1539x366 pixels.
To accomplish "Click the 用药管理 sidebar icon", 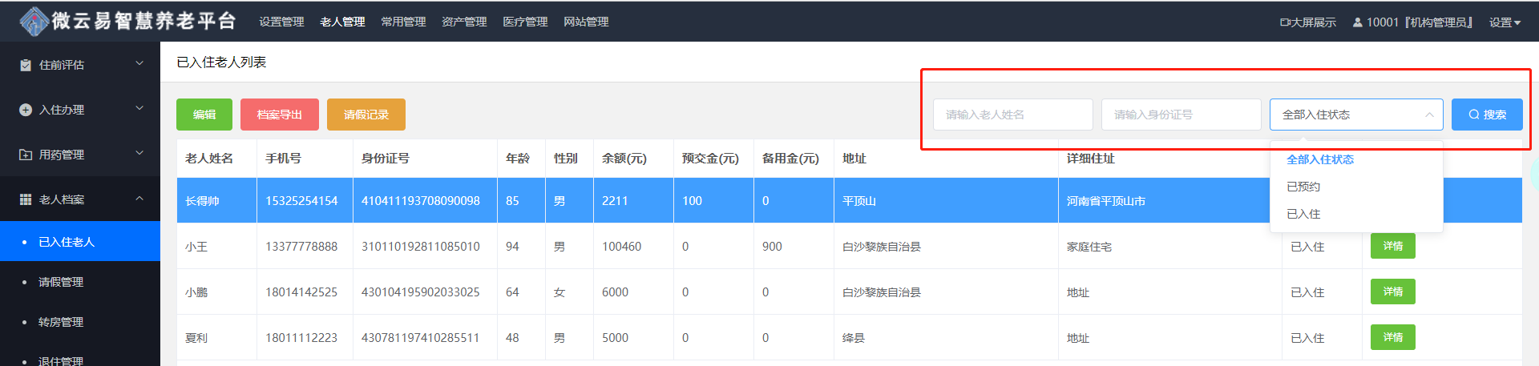I will point(26,155).
